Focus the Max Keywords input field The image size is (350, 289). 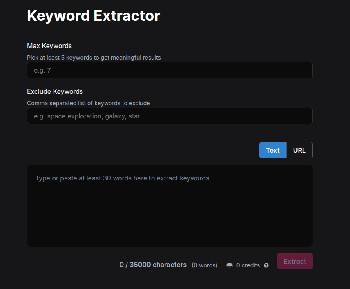pos(169,70)
